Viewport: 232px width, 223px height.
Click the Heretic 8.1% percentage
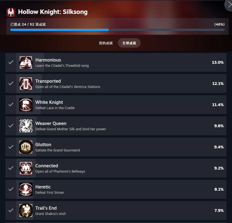click(x=219, y=189)
